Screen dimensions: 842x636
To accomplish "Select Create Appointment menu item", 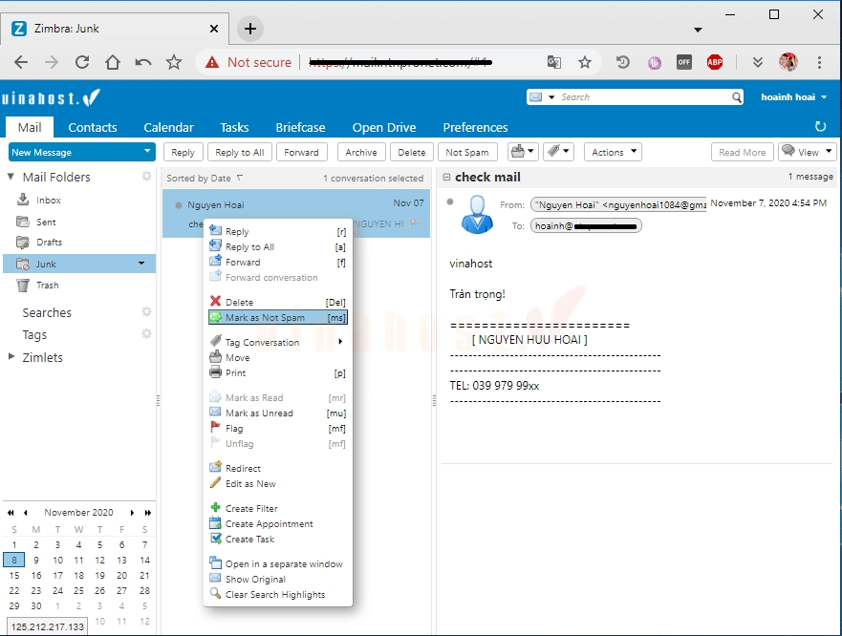I will point(277,524).
